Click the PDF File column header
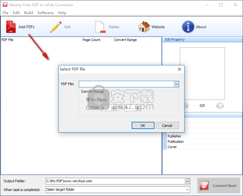This screenshot has height=196, width=243. click(41, 40)
